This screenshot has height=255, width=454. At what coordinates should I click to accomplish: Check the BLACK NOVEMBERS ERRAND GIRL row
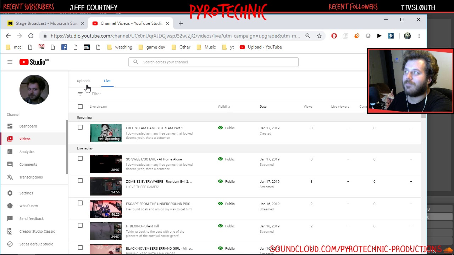[x=80, y=248]
